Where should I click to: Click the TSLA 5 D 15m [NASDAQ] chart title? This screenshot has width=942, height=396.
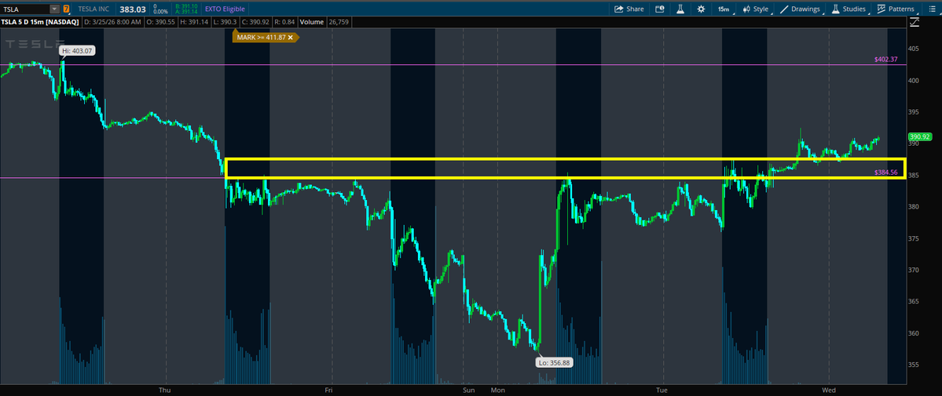[38, 22]
